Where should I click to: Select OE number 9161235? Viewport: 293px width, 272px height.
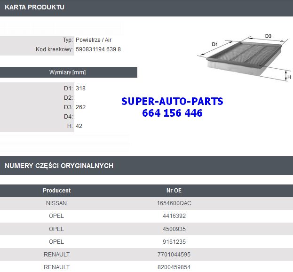[x=174, y=242]
